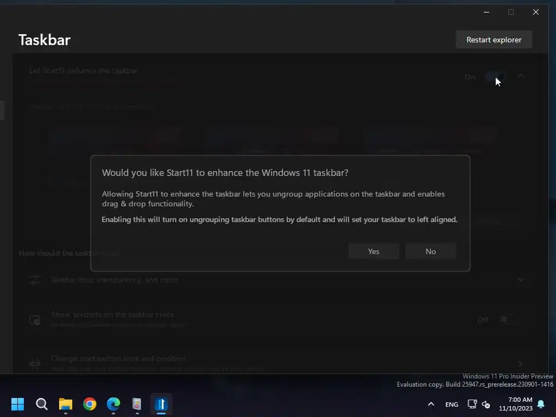Click the taskbar clock seconds icon
556x417 pixels.
pyautogui.click(x=35, y=320)
